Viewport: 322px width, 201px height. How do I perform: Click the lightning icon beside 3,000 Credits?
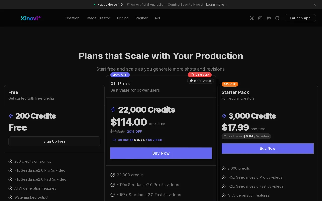coord(224,116)
